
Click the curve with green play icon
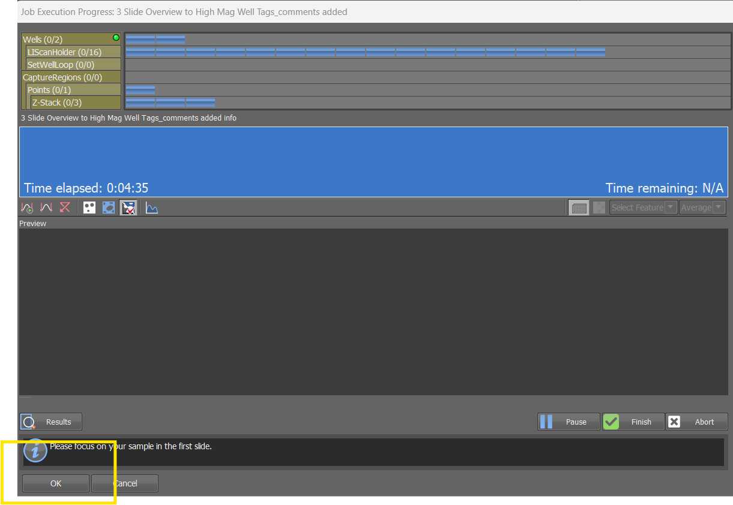coord(27,208)
